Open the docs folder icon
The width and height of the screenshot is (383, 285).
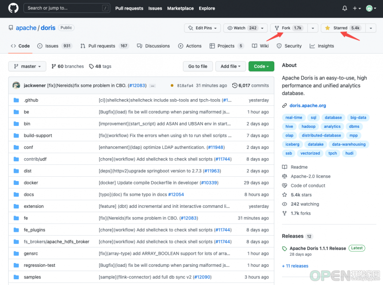click(x=16, y=194)
